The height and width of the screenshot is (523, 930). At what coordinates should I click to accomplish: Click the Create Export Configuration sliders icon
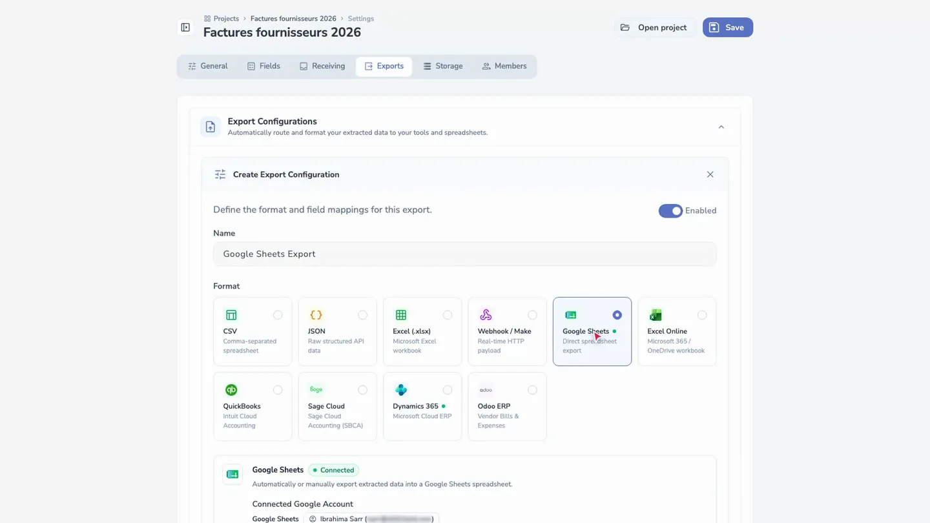(220, 174)
